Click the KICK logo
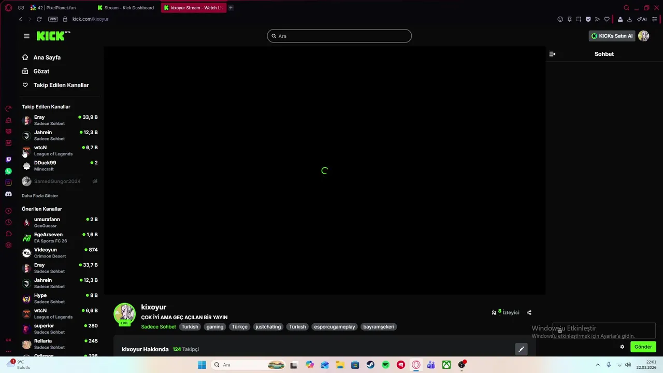Image resolution: width=663 pixels, height=373 pixels. point(53,36)
